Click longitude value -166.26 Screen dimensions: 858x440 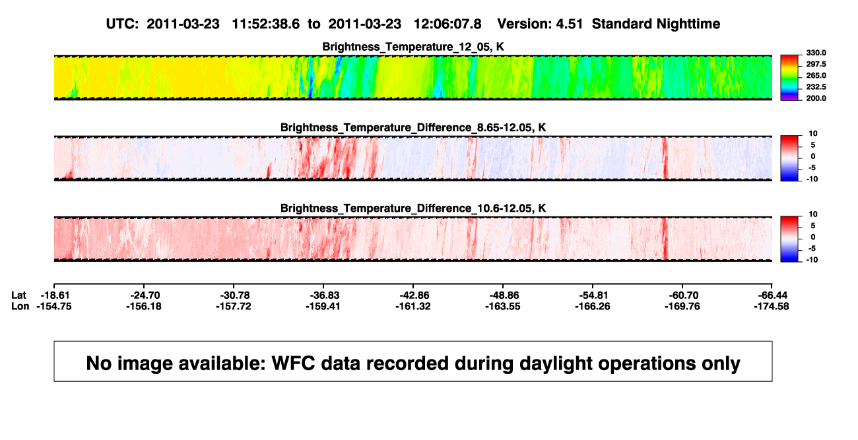point(593,306)
